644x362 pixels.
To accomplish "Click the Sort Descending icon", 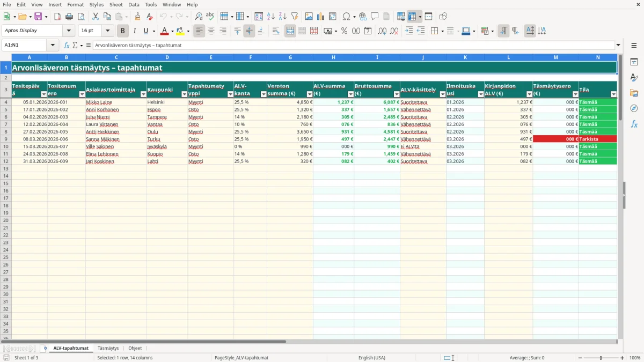I will [x=282, y=17].
